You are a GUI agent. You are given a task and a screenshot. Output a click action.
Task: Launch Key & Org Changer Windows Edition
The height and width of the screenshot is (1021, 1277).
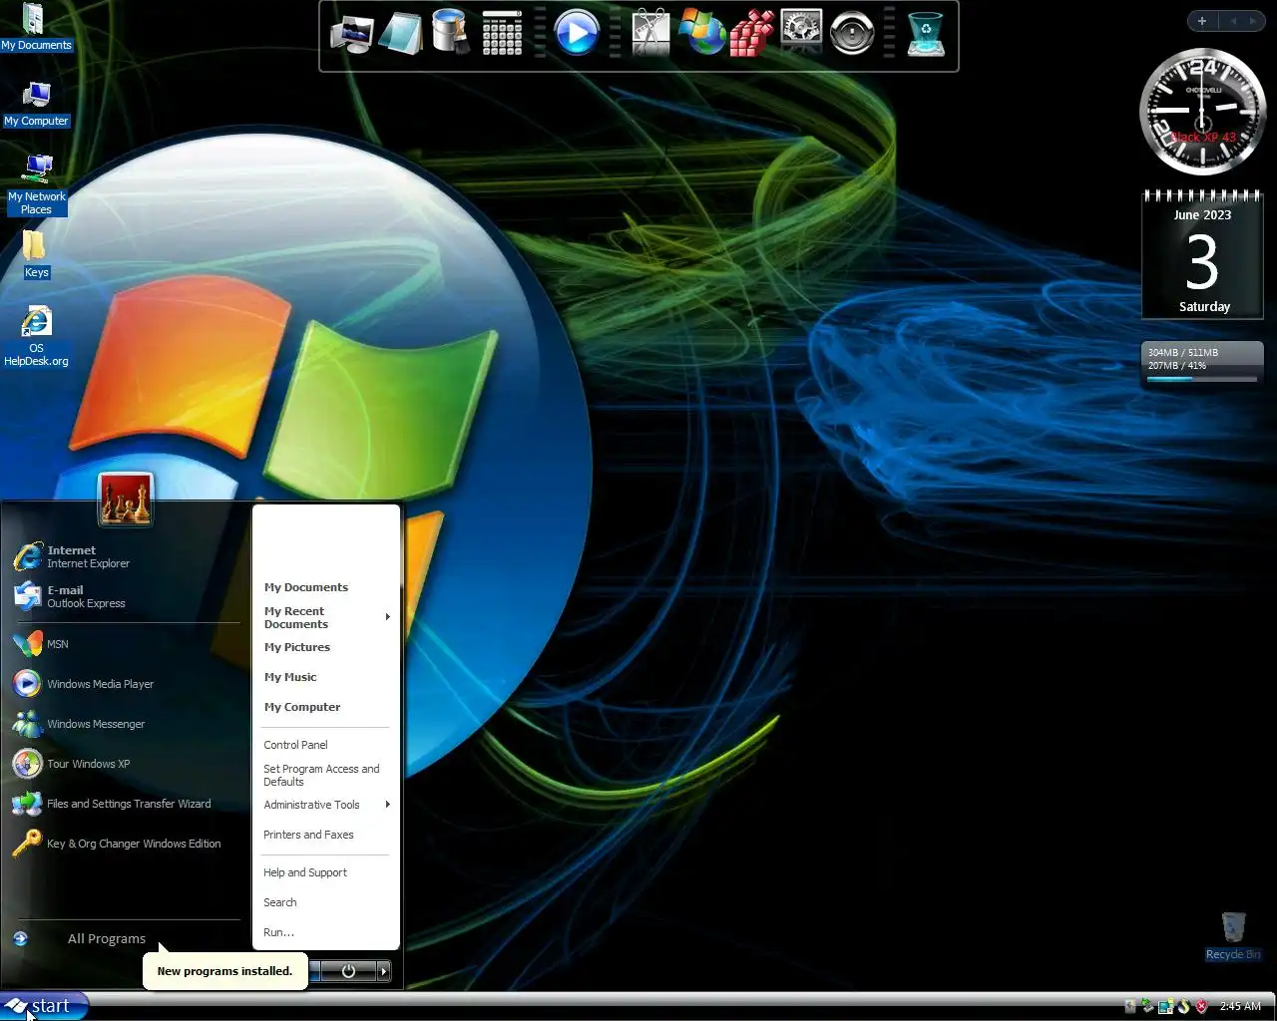click(126, 844)
